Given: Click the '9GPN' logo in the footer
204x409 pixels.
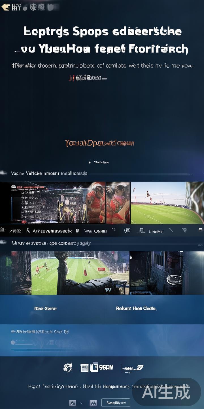Looking at the screenshot, I should [102, 368].
